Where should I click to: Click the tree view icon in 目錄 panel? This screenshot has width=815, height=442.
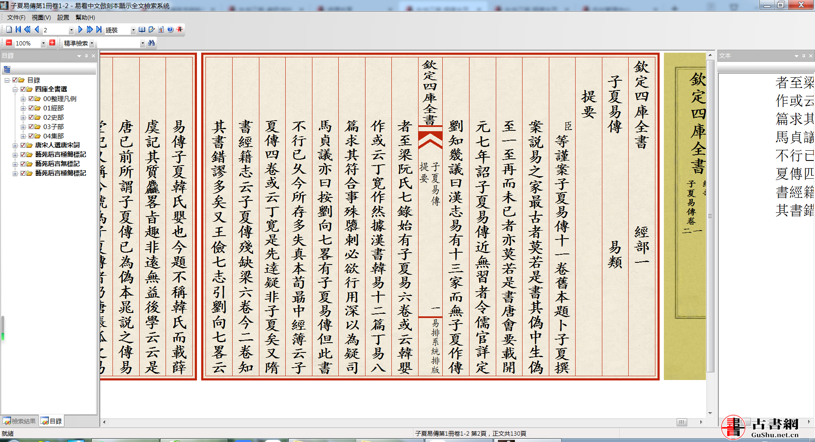point(7,69)
